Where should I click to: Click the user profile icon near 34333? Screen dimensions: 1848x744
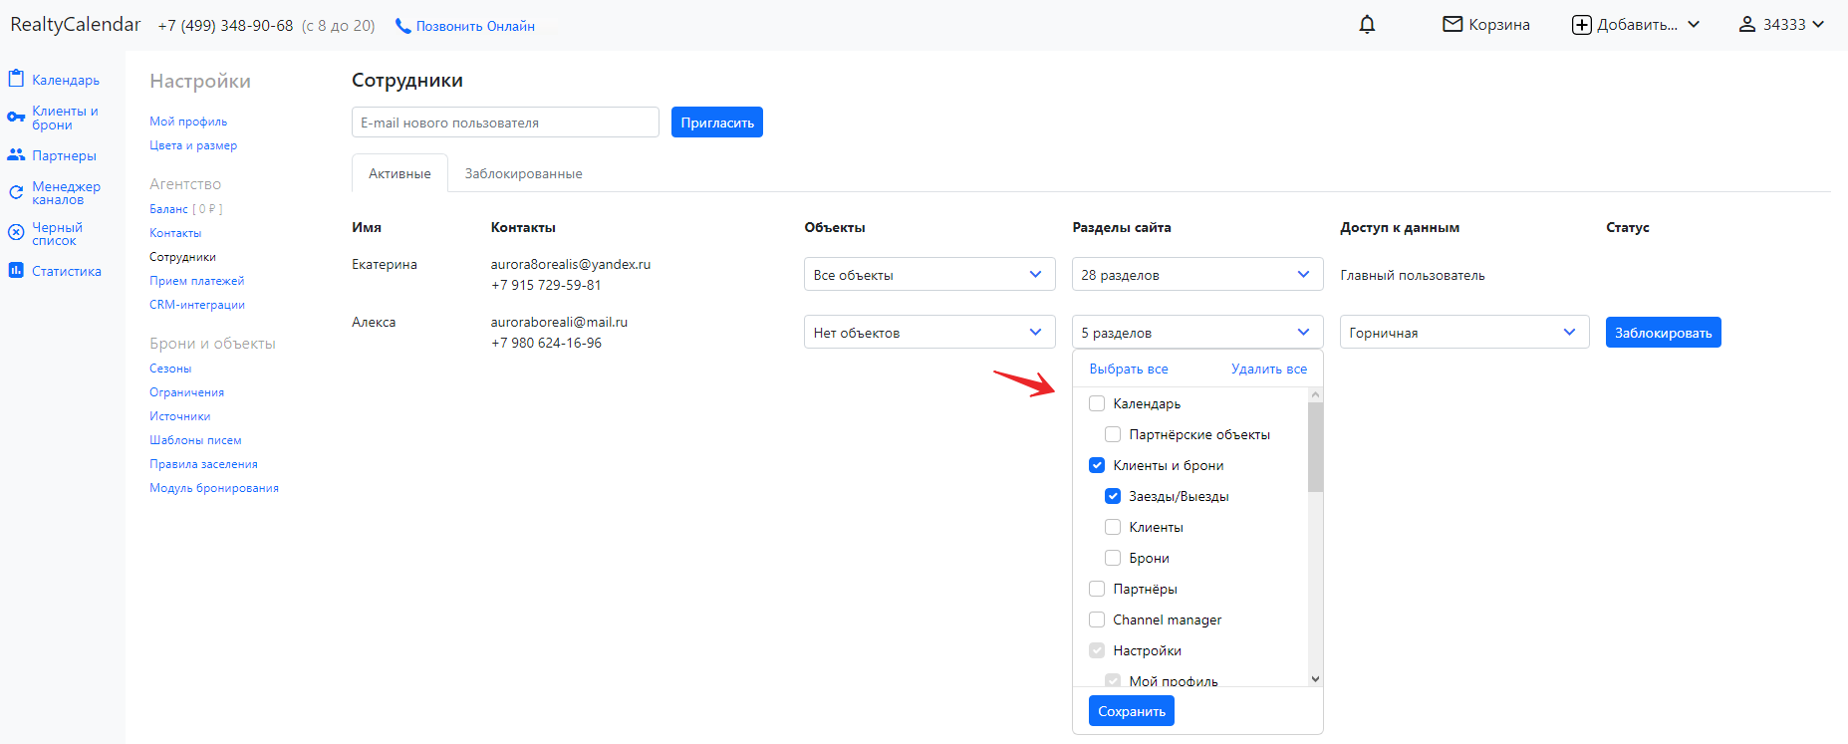(1747, 24)
